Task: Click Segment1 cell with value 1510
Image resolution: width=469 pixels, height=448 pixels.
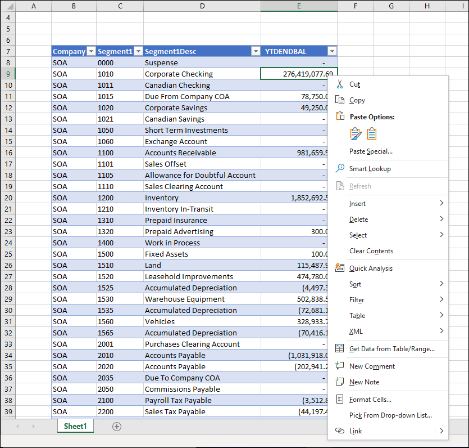Action: coord(120,266)
